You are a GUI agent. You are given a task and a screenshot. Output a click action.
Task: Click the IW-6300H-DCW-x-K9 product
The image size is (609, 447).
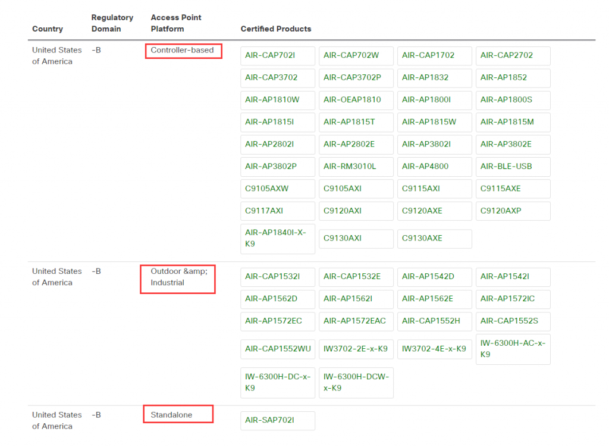pos(356,382)
